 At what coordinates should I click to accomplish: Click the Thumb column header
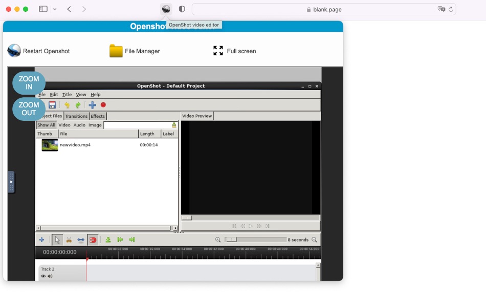(47, 134)
